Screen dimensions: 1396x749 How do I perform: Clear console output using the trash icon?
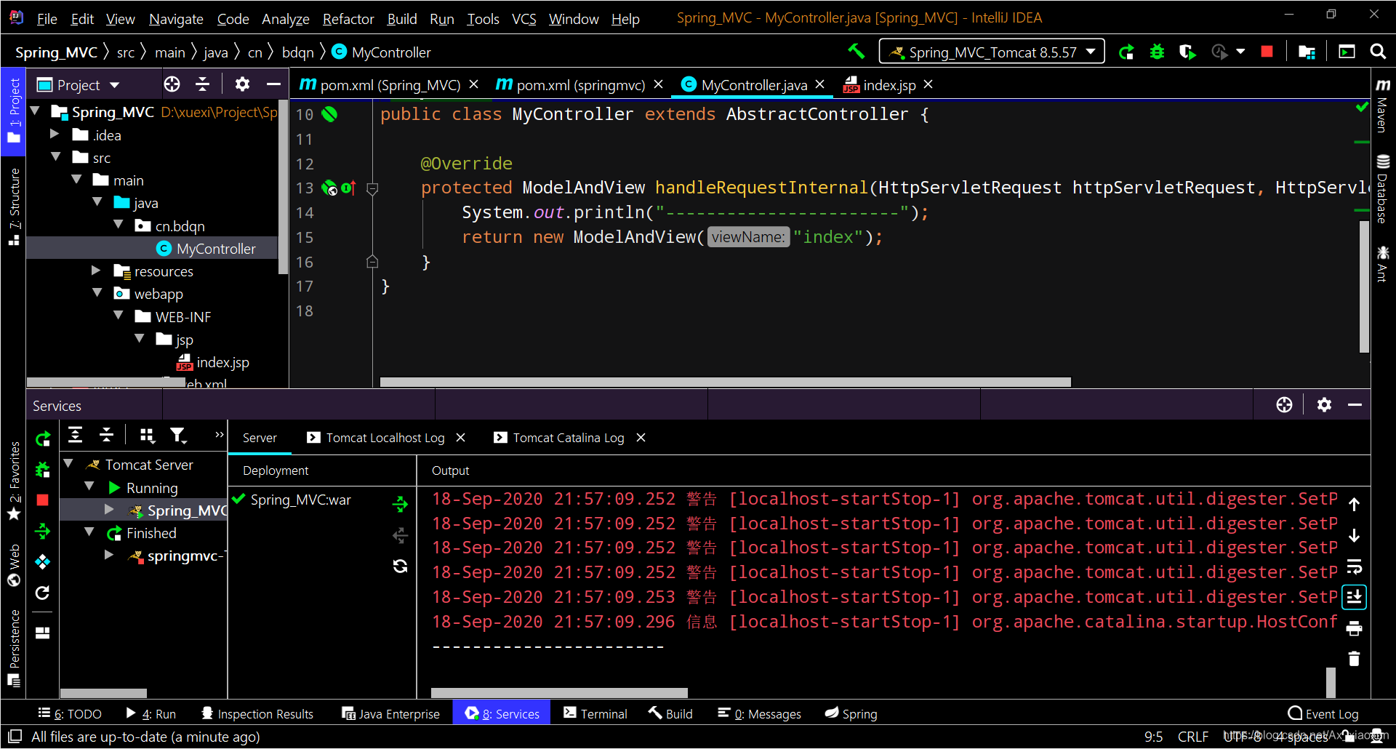coord(1354,659)
